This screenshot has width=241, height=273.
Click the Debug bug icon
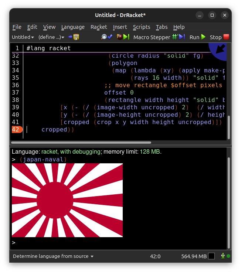coord(119,37)
